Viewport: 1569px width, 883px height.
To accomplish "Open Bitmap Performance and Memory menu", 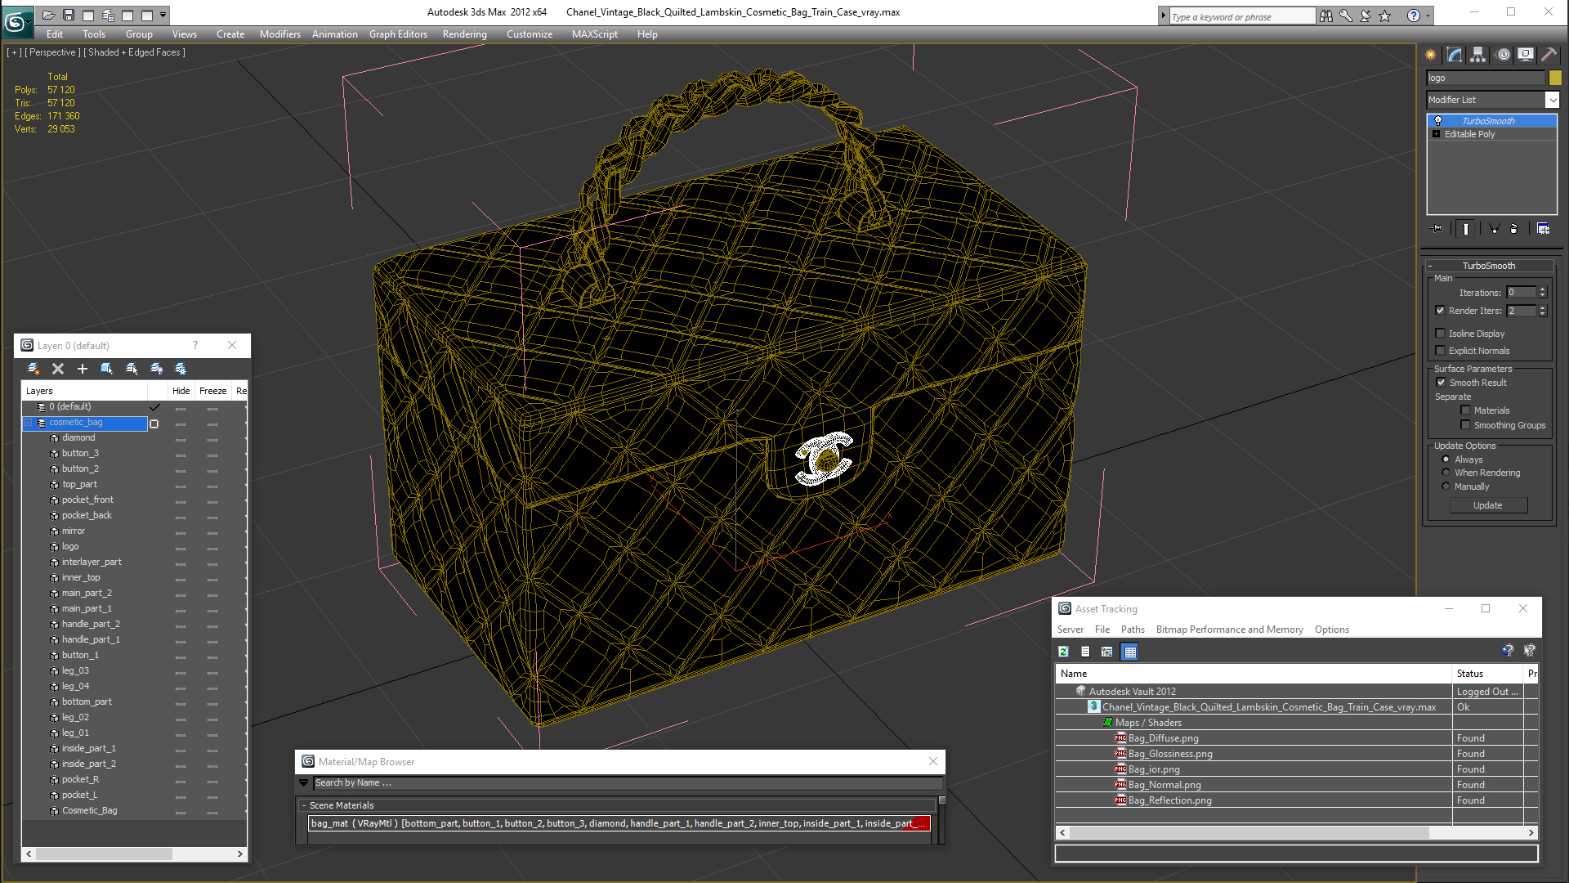I will pyautogui.click(x=1229, y=630).
